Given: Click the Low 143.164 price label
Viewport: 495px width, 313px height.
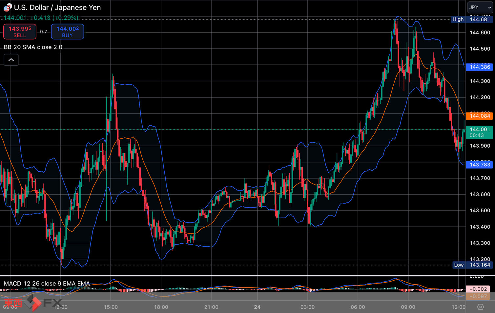Looking at the screenshot, I should 472,265.
